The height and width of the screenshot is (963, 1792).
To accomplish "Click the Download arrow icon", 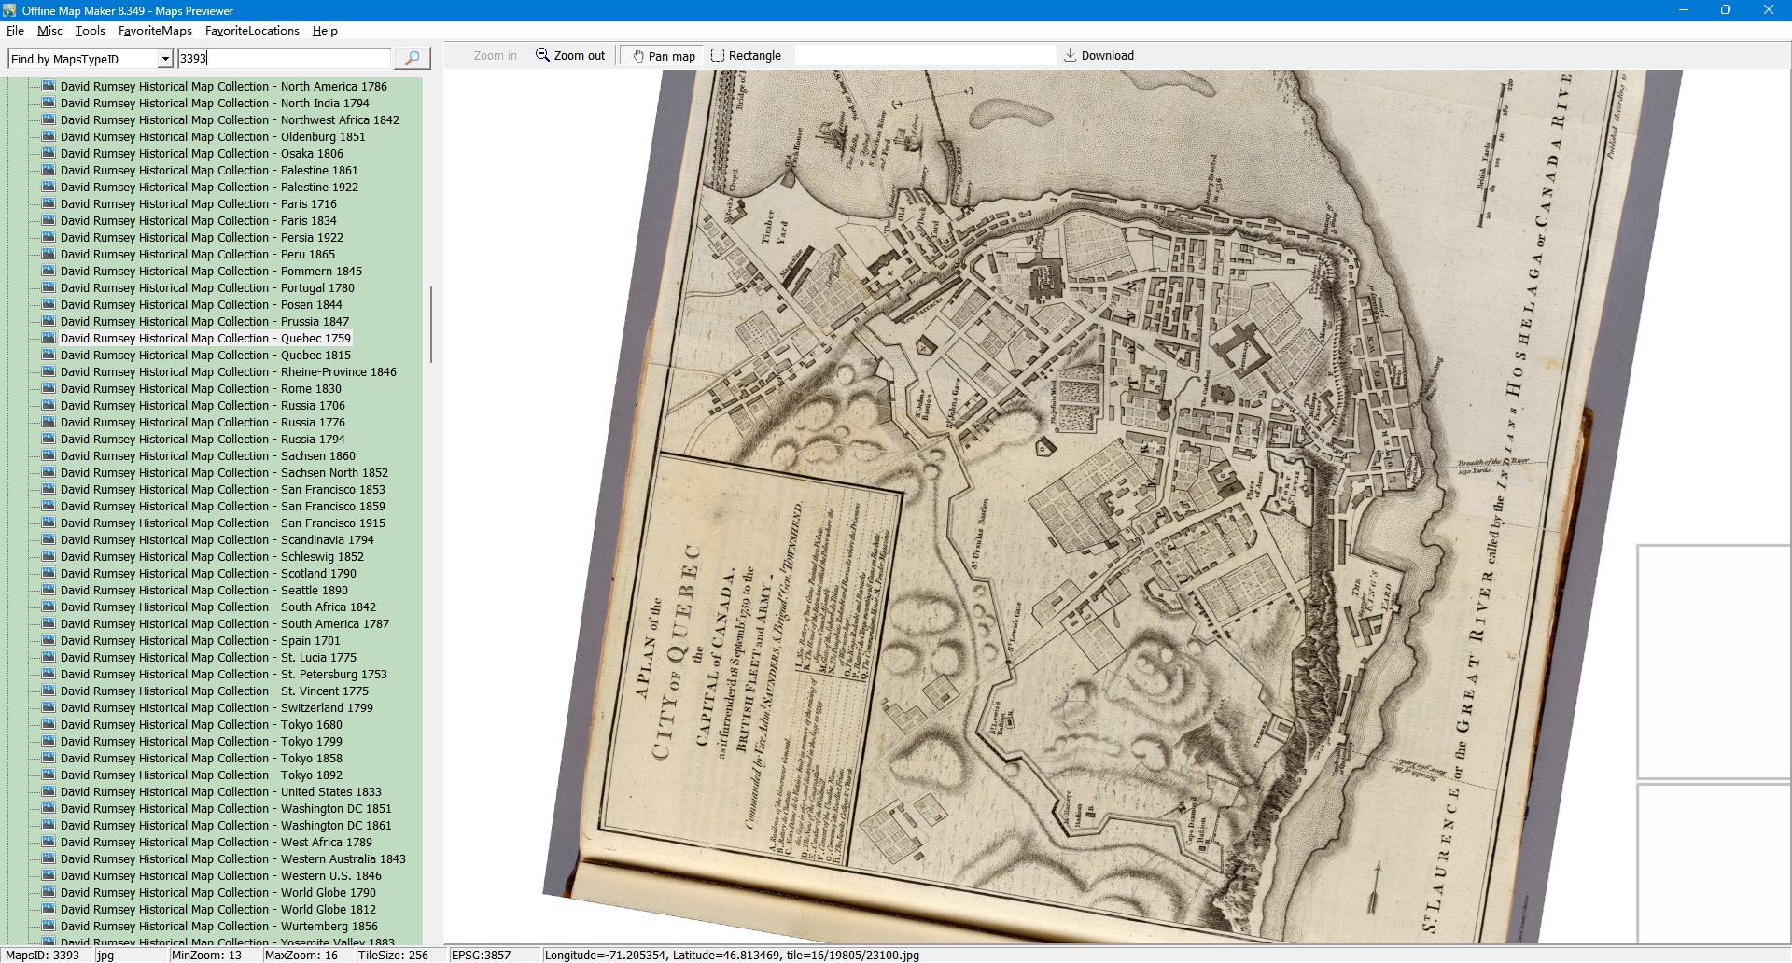I will (x=1070, y=55).
